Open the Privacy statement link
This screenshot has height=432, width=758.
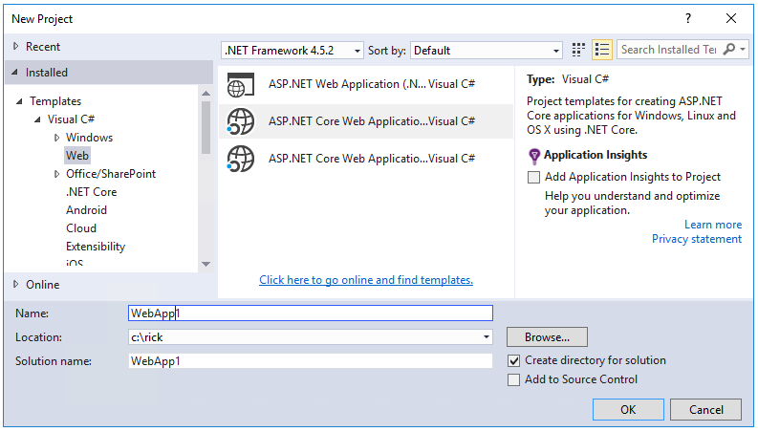click(x=696, y=239)
